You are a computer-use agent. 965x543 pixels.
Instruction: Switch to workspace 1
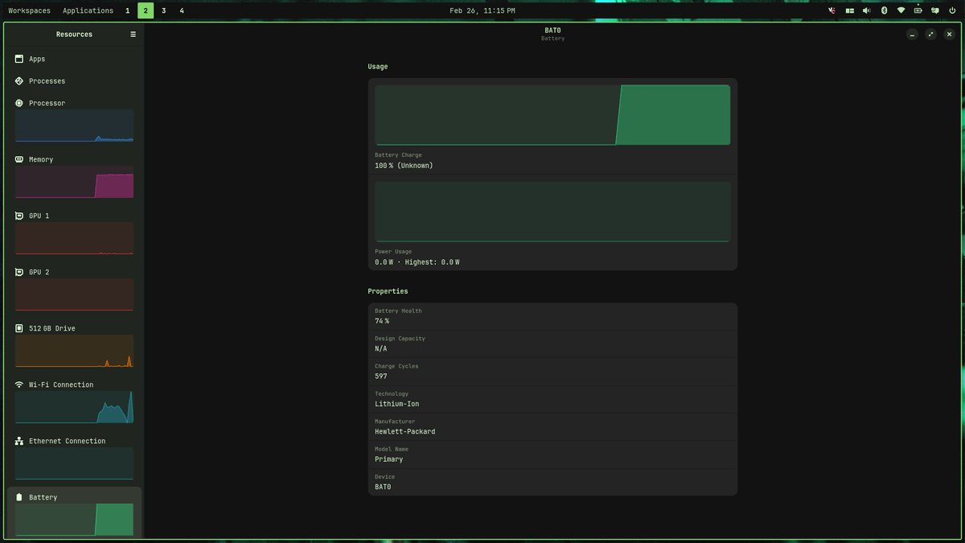(x=127, y=10)
